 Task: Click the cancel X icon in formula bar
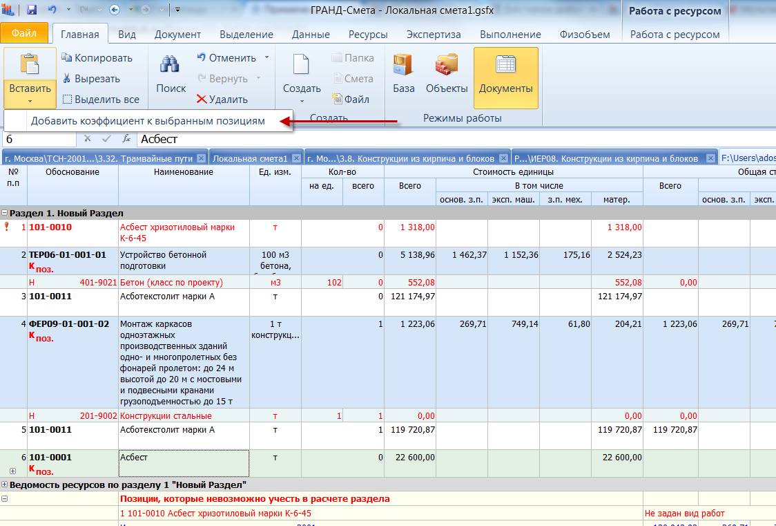click(88, 139)
